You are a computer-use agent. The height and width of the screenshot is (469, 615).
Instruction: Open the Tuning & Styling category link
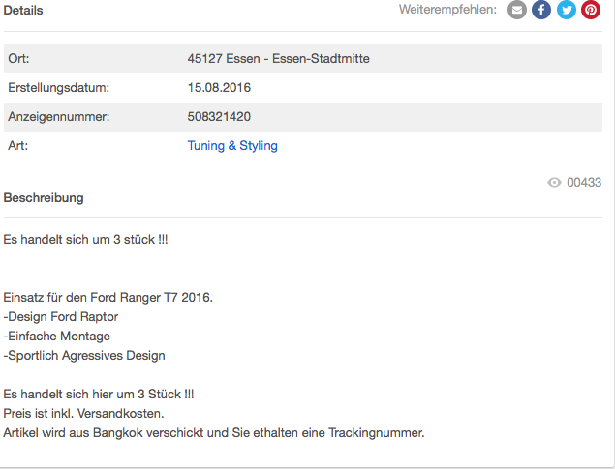[232, 146]
